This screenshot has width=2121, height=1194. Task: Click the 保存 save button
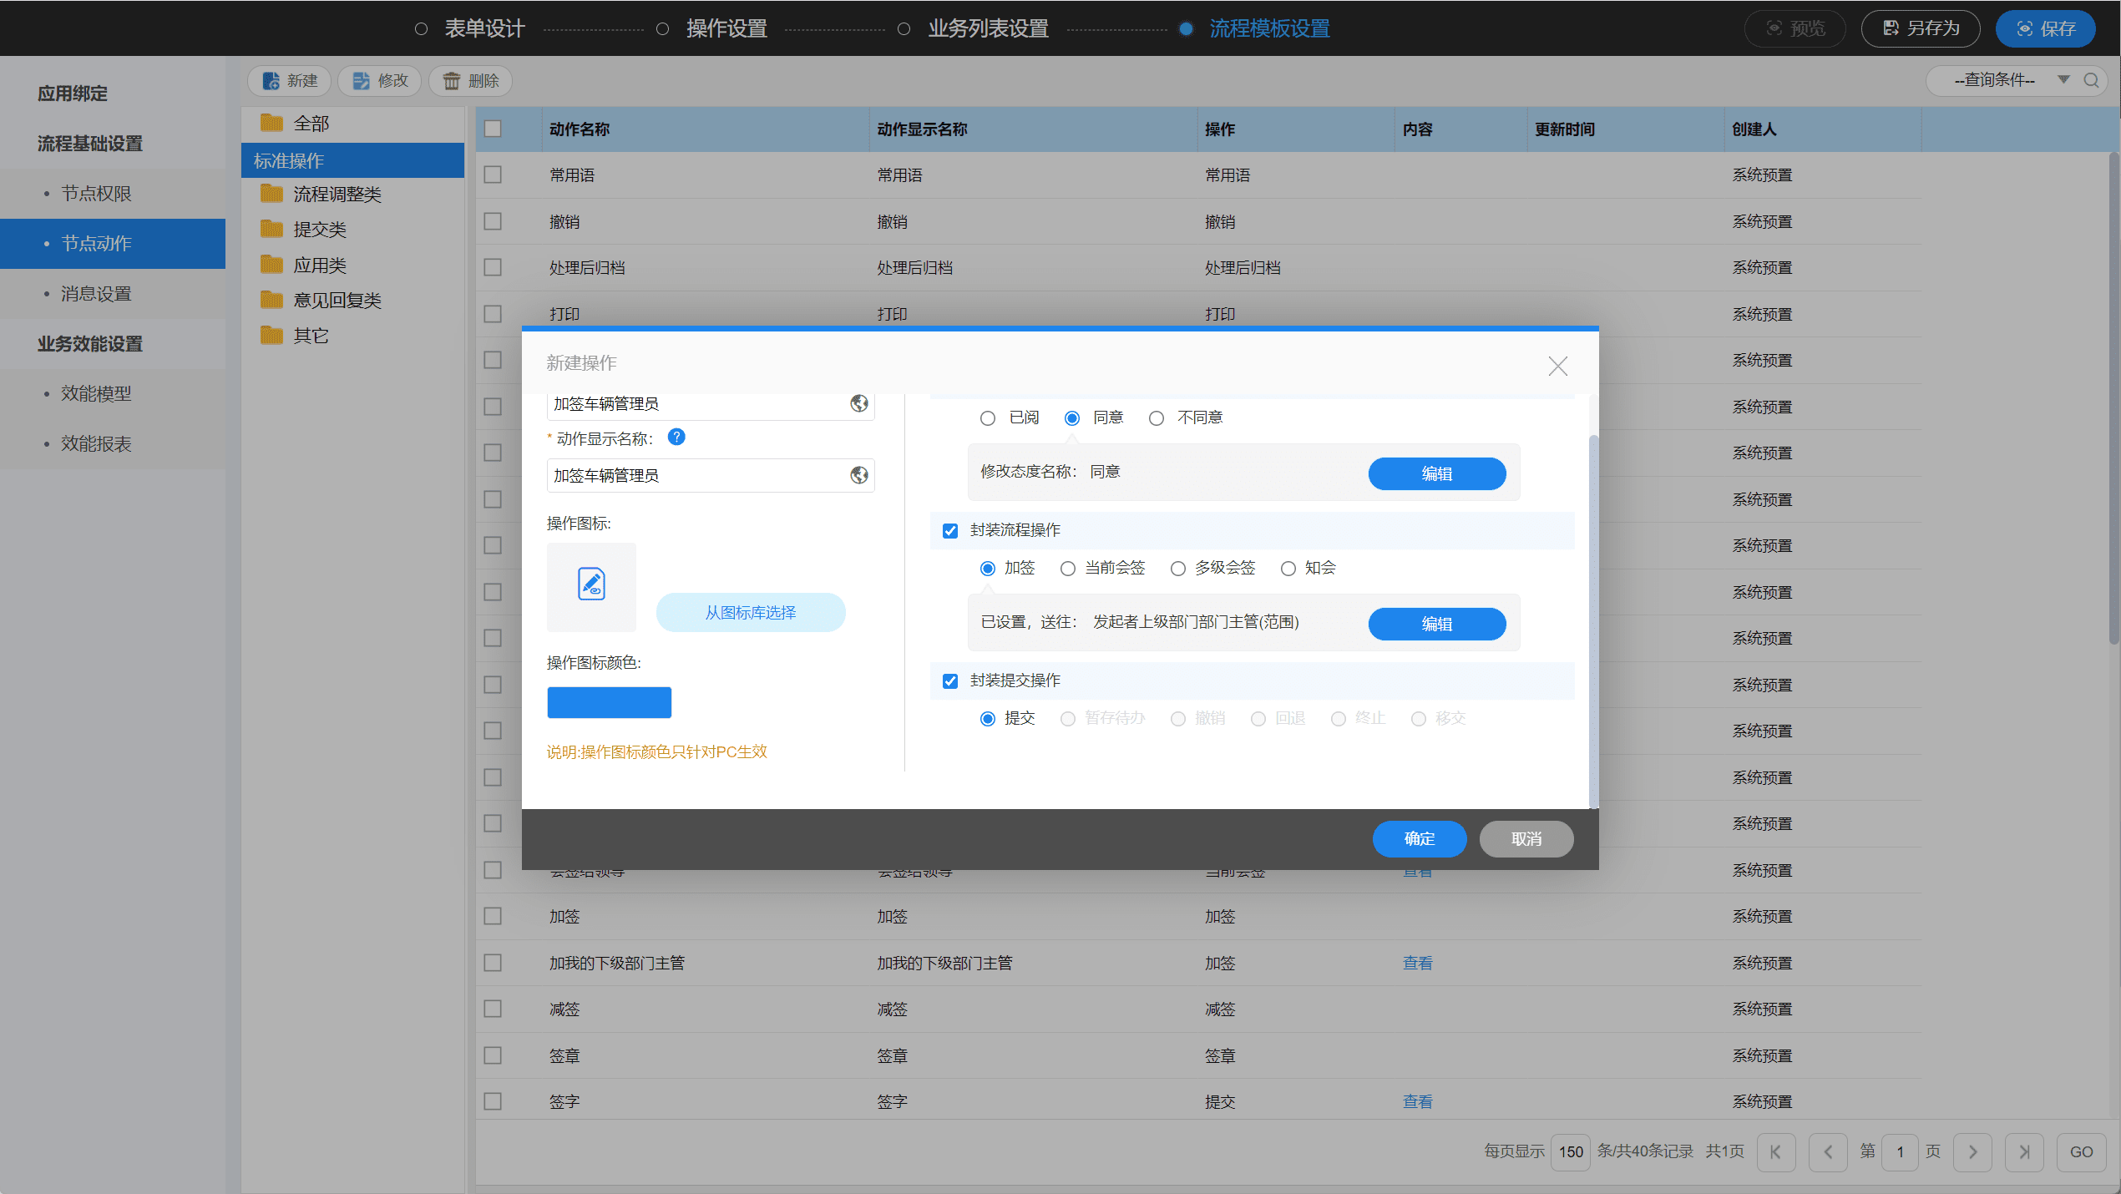(x=2045, y=28)
